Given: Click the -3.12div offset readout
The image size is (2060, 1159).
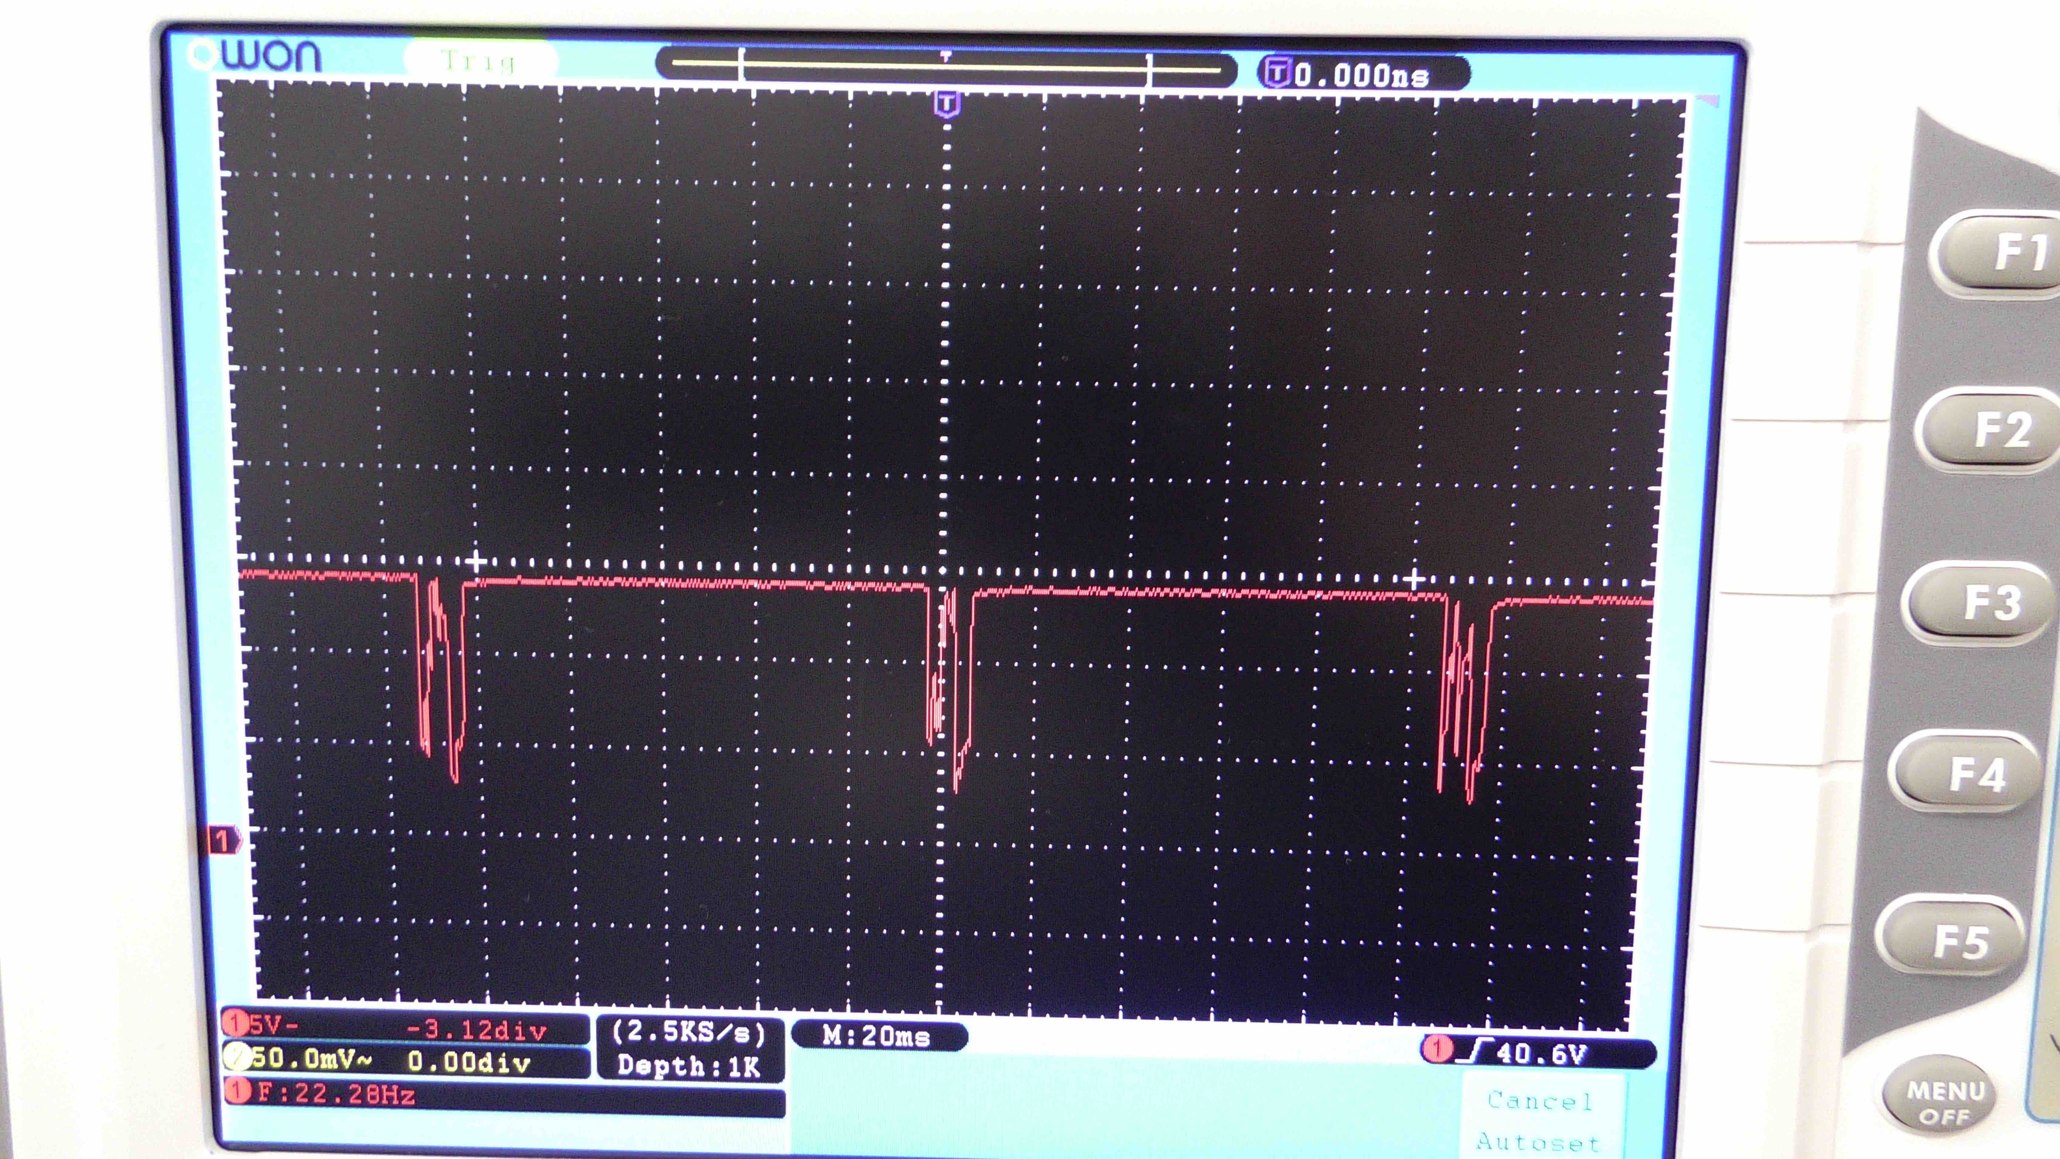Looking at the screenshot, I should tap(477, 1029).
